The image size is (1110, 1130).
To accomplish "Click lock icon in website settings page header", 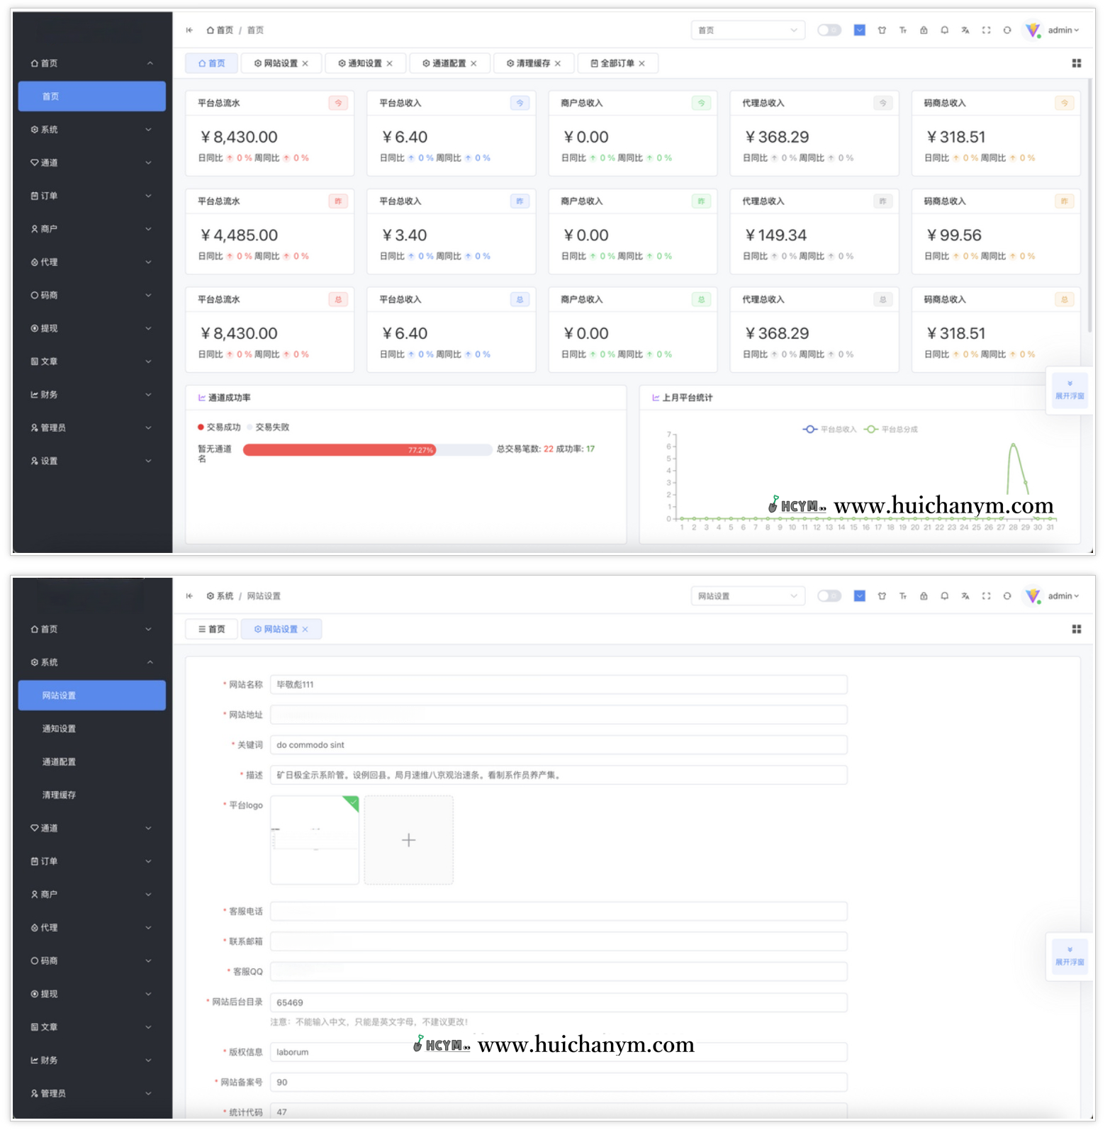I will pos(924,596).
